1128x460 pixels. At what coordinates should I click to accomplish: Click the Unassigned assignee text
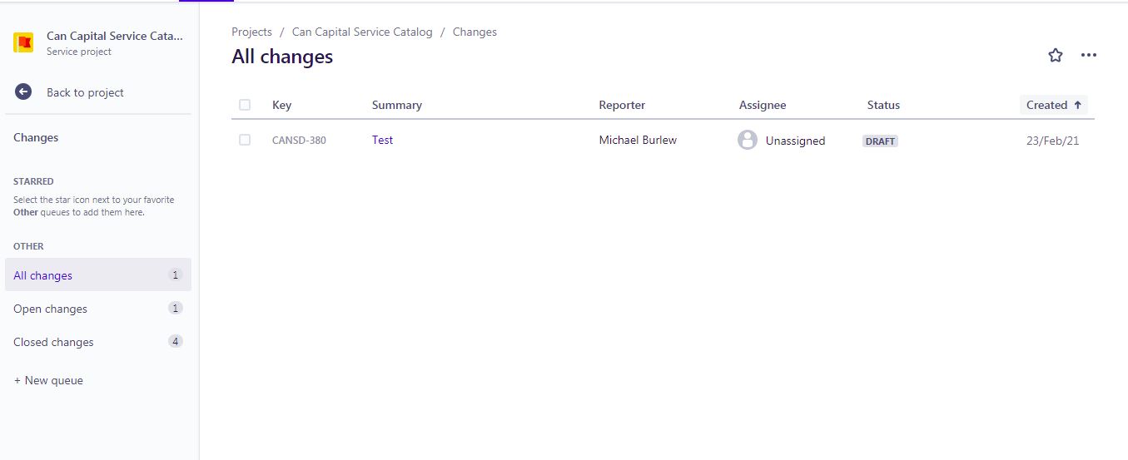point(795,141)
